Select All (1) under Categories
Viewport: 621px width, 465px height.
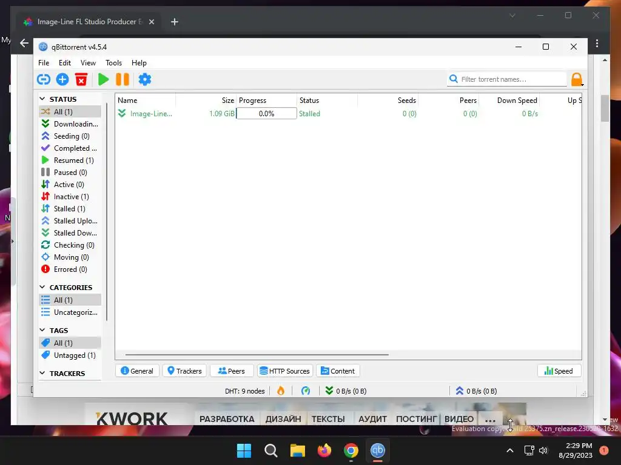pos(70,300)
